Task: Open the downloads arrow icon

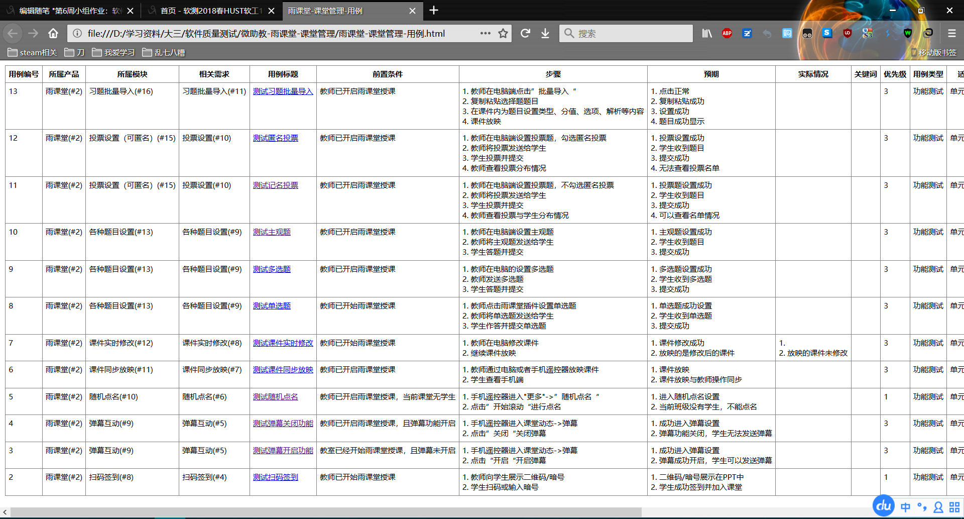Action: coord(545,33)
